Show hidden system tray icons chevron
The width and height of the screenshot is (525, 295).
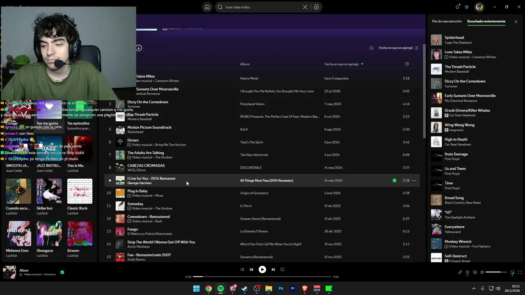(x=474, y=288)
